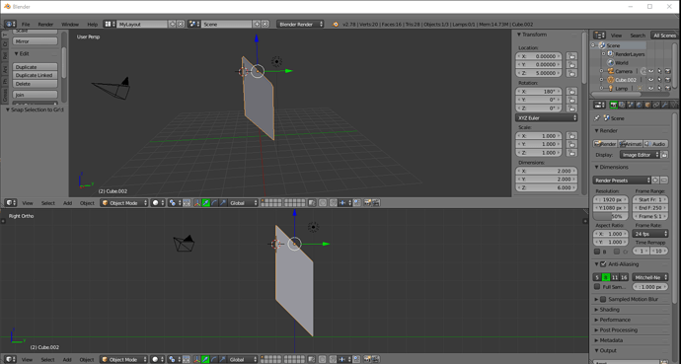The image size is (681, 364).
Task: Hide Cube.002 with its eye icon
Action: coord(651,80)
